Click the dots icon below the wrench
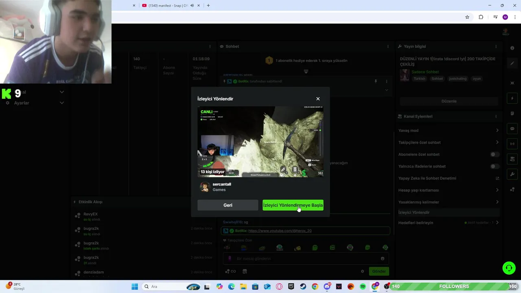Image resolution: width=521 pixels, height=293 pixels. (512, 189)
